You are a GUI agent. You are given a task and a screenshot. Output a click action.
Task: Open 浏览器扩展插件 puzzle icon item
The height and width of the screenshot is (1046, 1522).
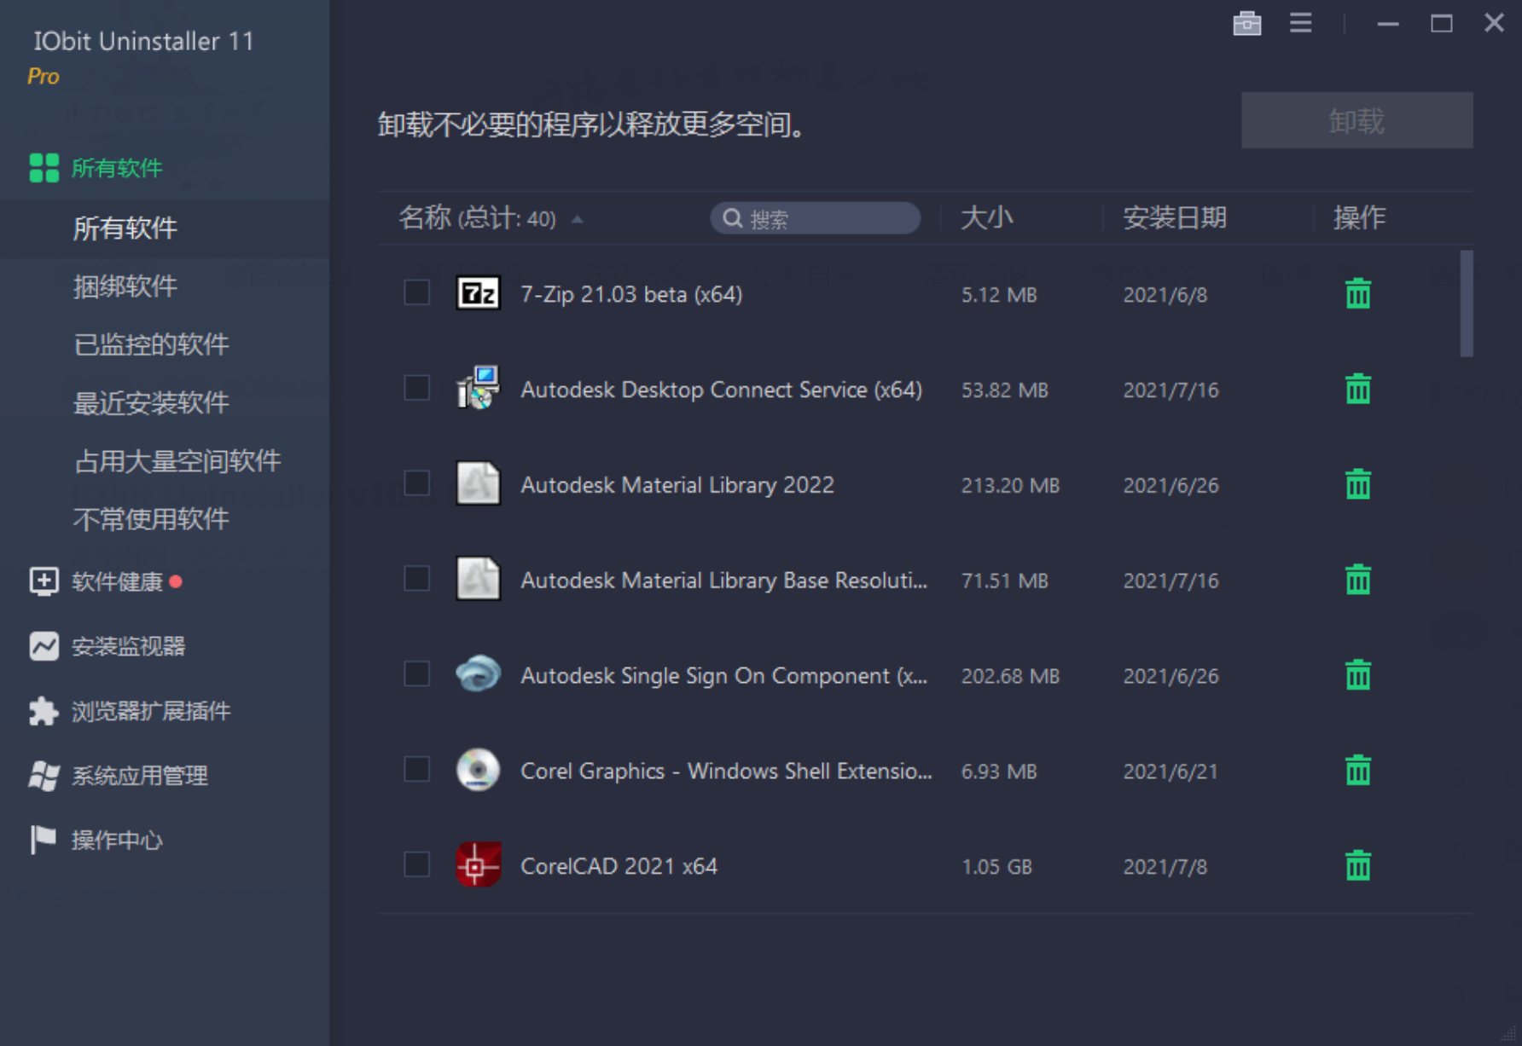click(x=44, y=711)
